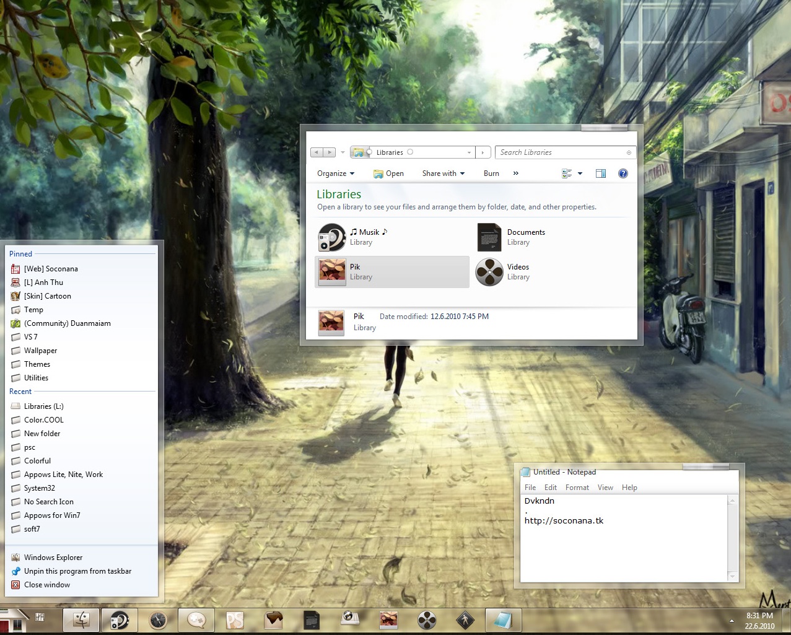The image size is (791, 635).
Task: Open the chat bubble app on taskbar
Action: [196, 620]
